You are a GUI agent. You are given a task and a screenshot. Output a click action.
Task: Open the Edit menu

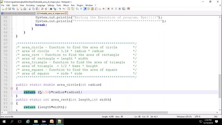pos(8,5)
